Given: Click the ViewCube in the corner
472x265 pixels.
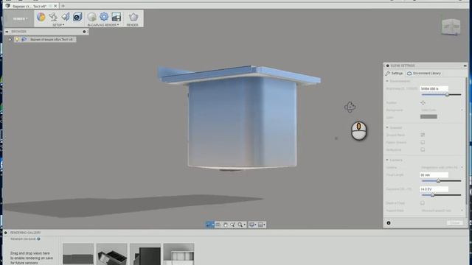Looking at the screenshot, I should coord(451,27).
